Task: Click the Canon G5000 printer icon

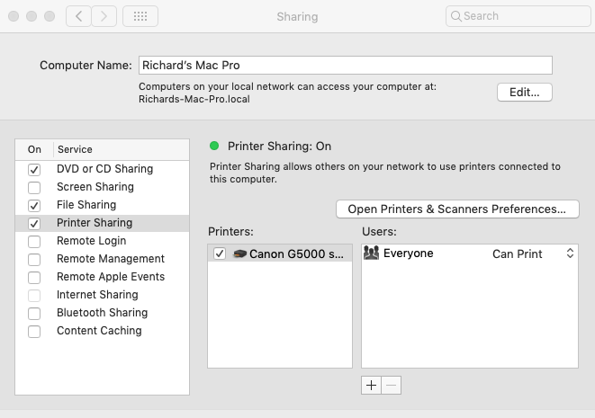Action: click(239, 253)
